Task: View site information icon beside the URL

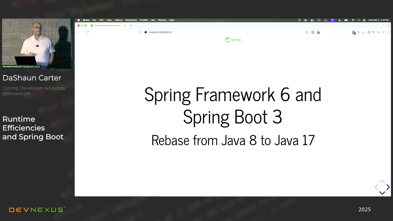Action: 146,32
